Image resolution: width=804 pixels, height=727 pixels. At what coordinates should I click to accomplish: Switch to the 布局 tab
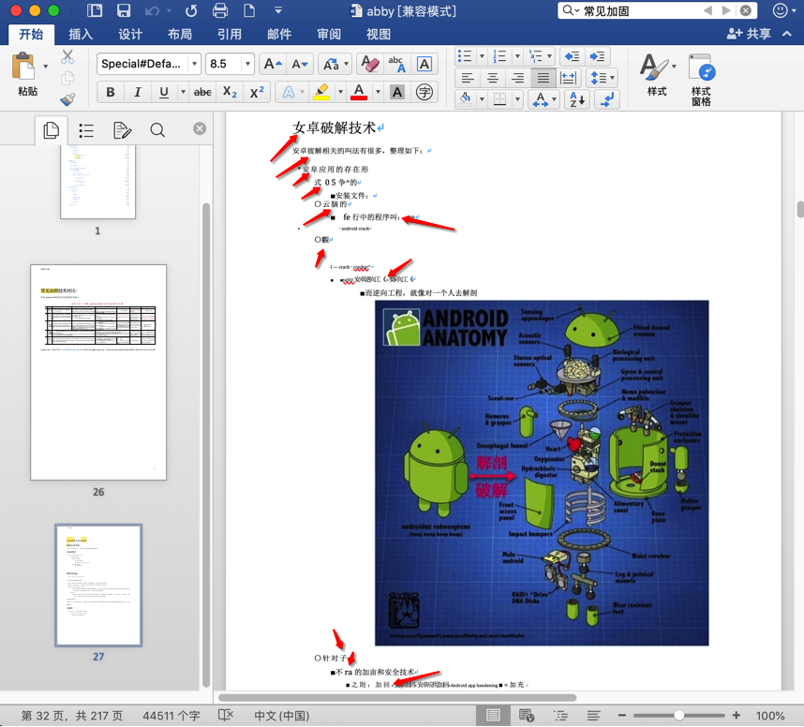pyautogui.click(x=180, y=35)
